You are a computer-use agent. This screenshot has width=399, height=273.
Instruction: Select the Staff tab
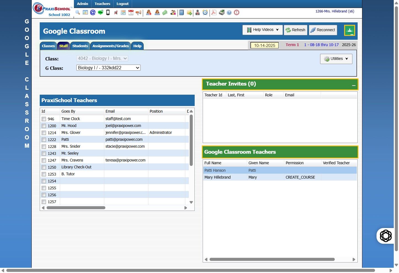click(63, 46)
